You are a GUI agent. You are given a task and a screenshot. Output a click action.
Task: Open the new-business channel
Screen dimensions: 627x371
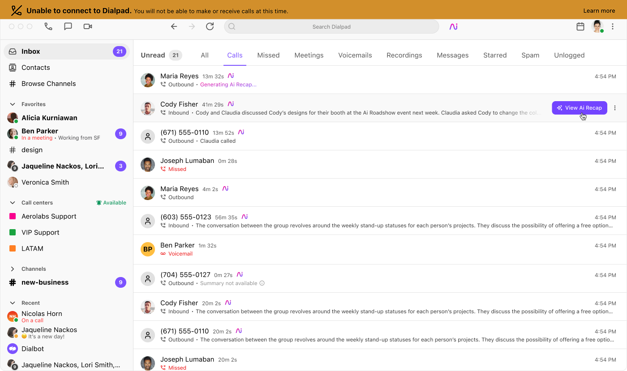[x=67, y=282]
